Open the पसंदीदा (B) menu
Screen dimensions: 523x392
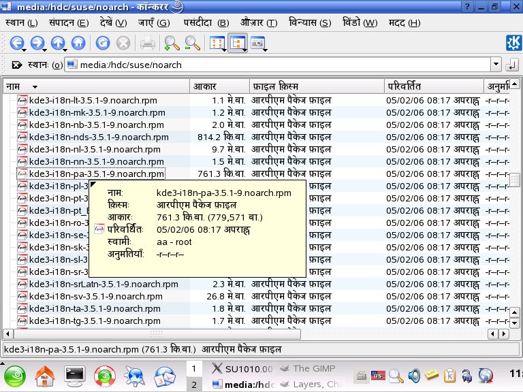206,22
